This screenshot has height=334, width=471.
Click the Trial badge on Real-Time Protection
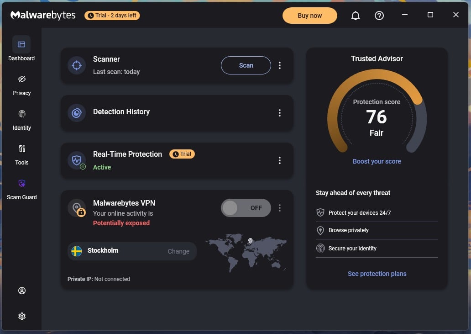pyautogui.click(x=182, y=154)
